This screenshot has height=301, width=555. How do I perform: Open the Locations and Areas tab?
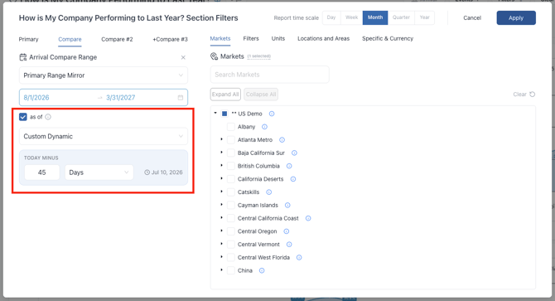pyautogui.click(x=324, y=39)
